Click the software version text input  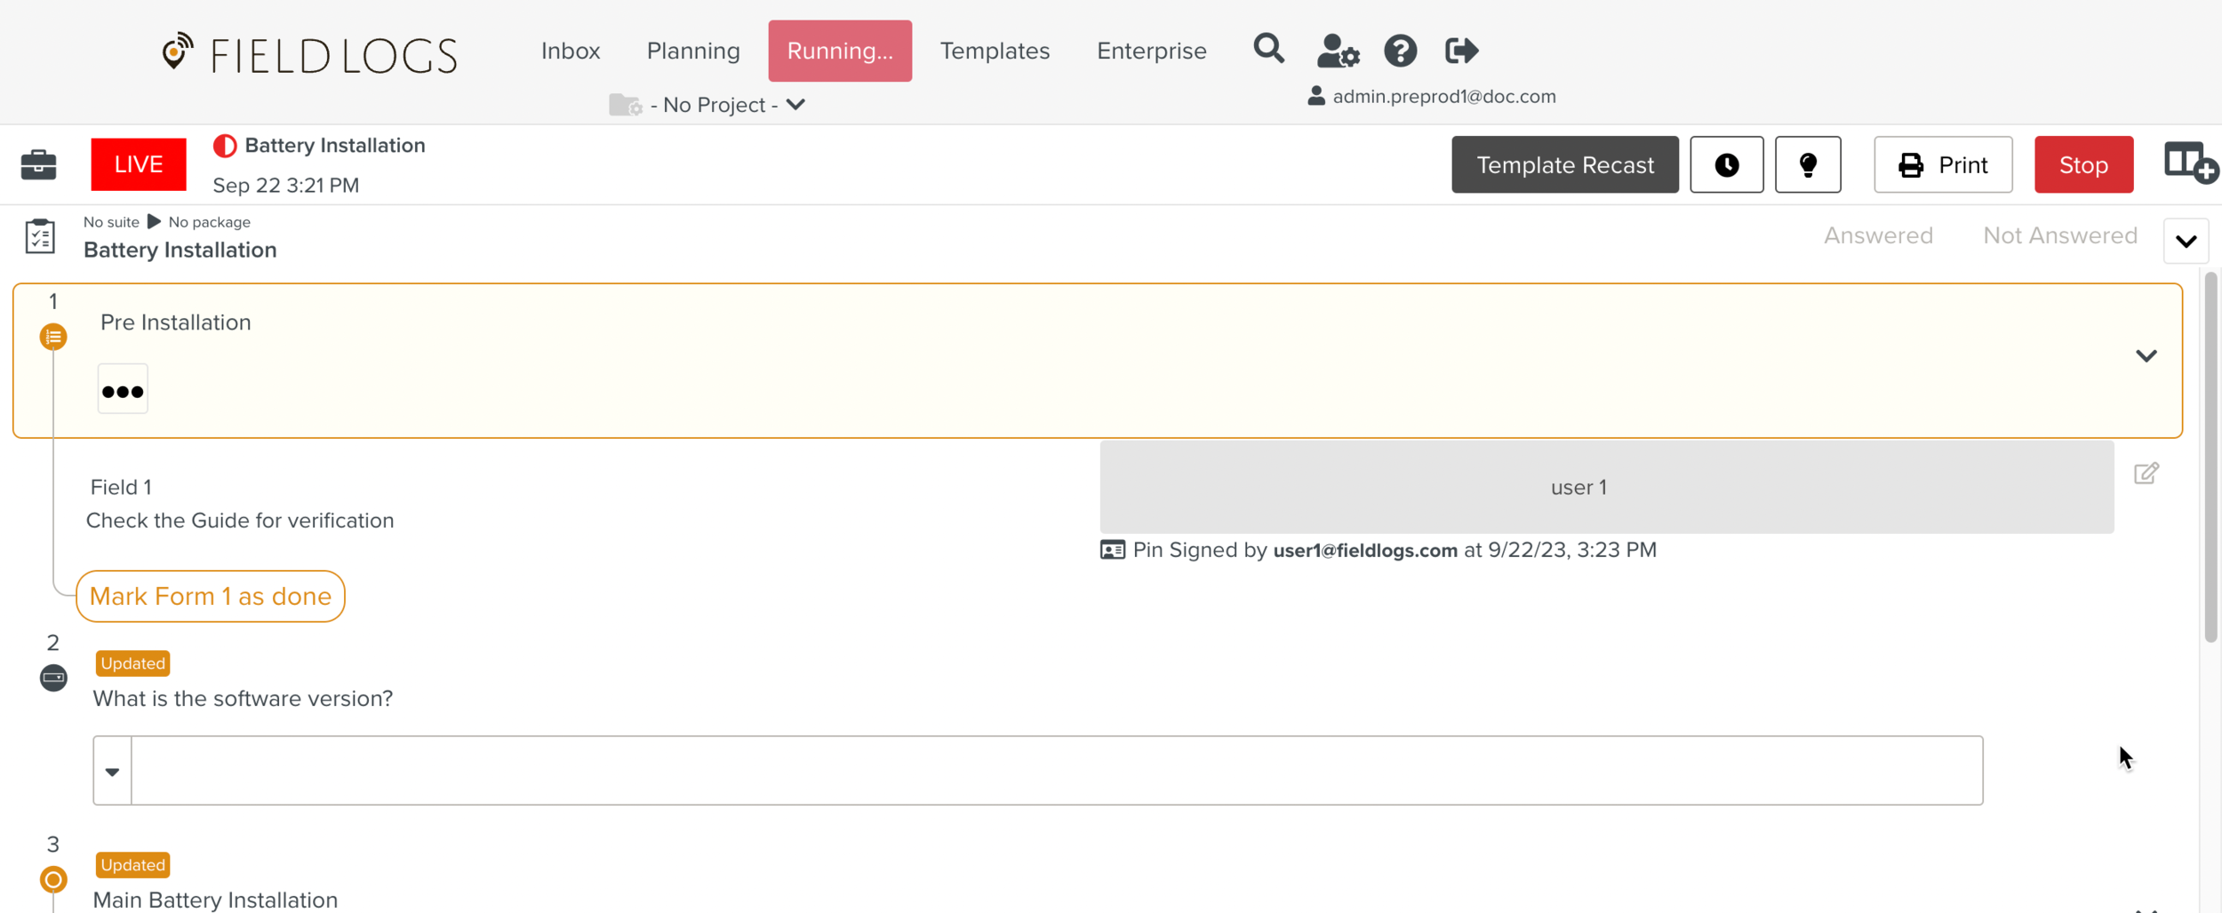pyautogui.click(x=1056, y=771)
